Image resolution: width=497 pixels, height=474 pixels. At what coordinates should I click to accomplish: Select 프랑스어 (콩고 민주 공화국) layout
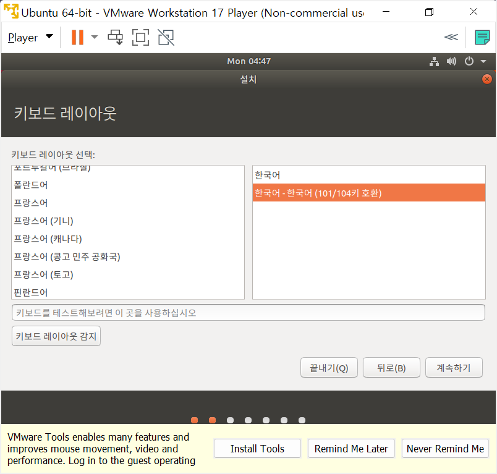pyautogui.click(x=128, y=256)
